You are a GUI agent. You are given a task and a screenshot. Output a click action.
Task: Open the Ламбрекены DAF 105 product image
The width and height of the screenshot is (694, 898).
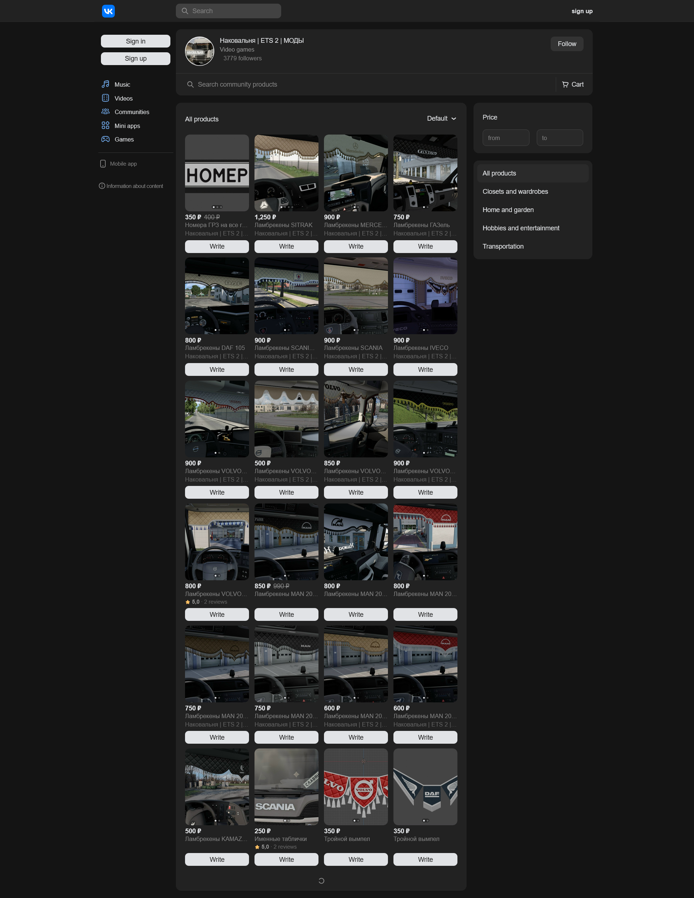pyautogui.click(x=217, y=296)
